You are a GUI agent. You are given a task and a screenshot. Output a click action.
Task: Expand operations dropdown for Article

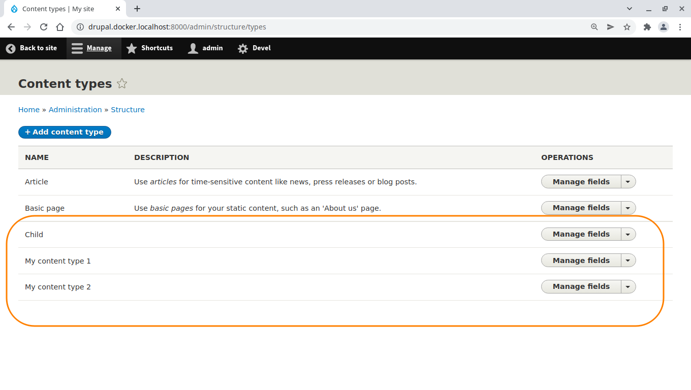click(628, 181)
